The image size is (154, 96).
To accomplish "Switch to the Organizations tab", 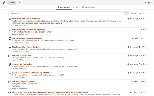I will pyautogui.click(x=89, y=7).
